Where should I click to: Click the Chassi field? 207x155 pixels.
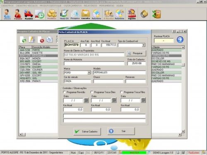pos(108,81)
